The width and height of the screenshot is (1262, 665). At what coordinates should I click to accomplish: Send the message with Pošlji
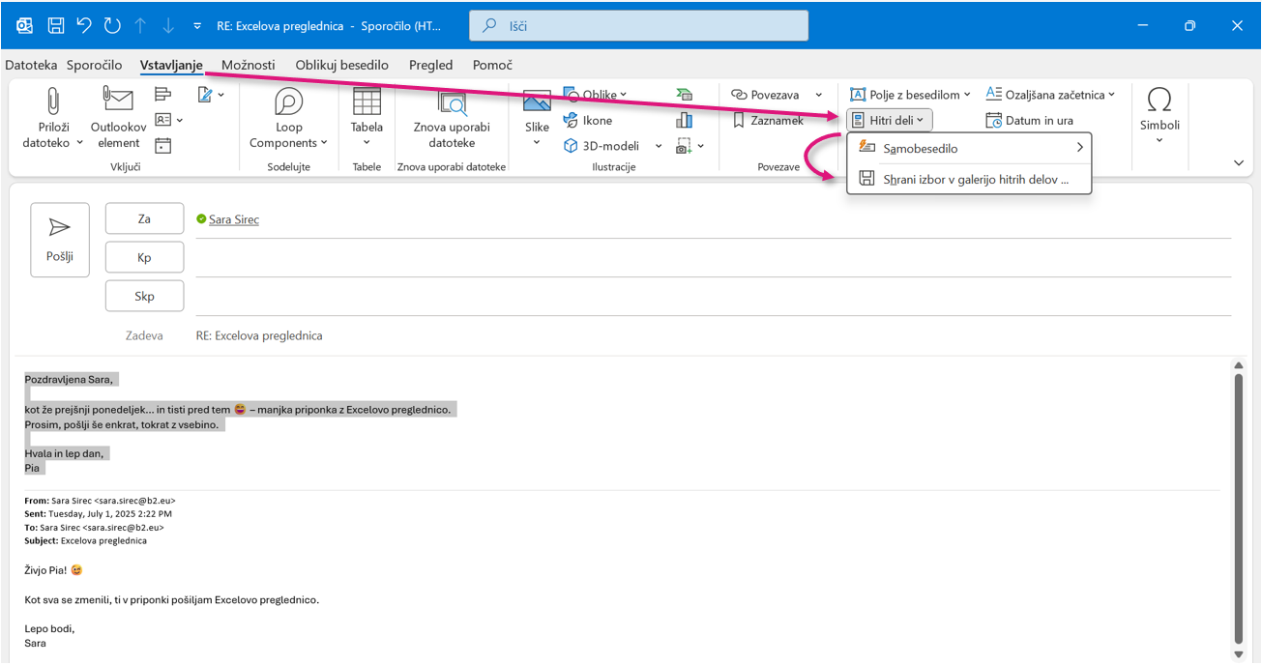(x=60, y=240)
